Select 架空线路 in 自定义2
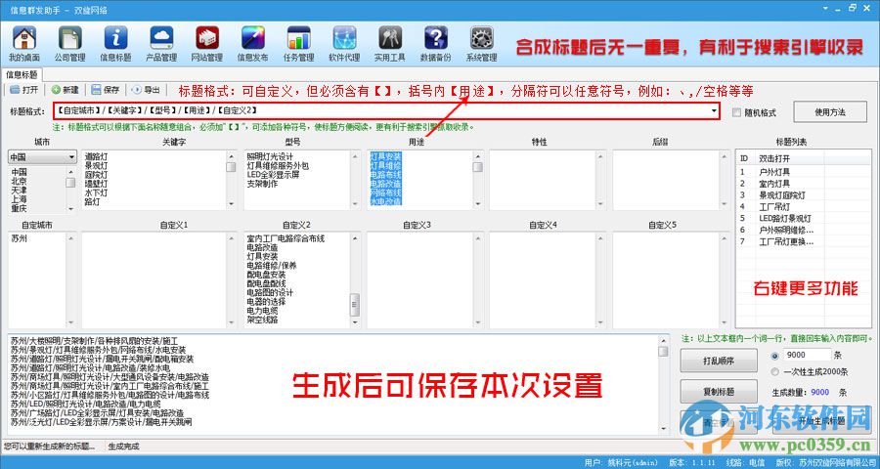Viewport: 880px width, 469px height. coord(262,320)
